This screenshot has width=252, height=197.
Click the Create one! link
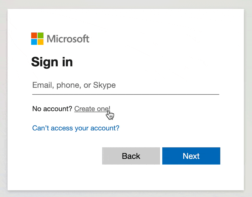click(92, 109)
